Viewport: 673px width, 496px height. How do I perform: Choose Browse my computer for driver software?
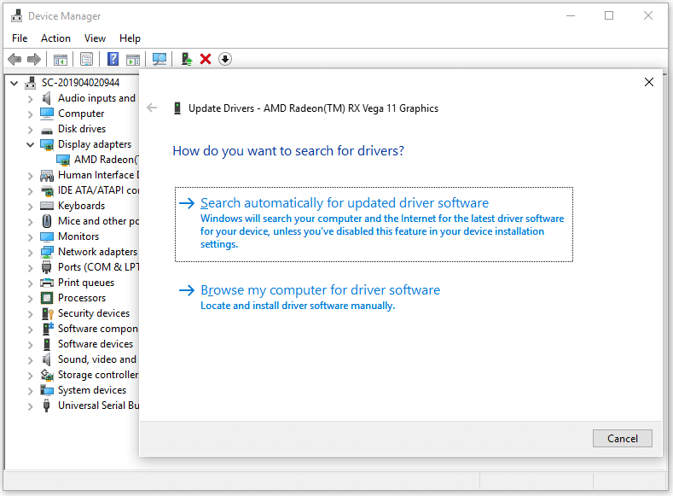pos(310,296)
